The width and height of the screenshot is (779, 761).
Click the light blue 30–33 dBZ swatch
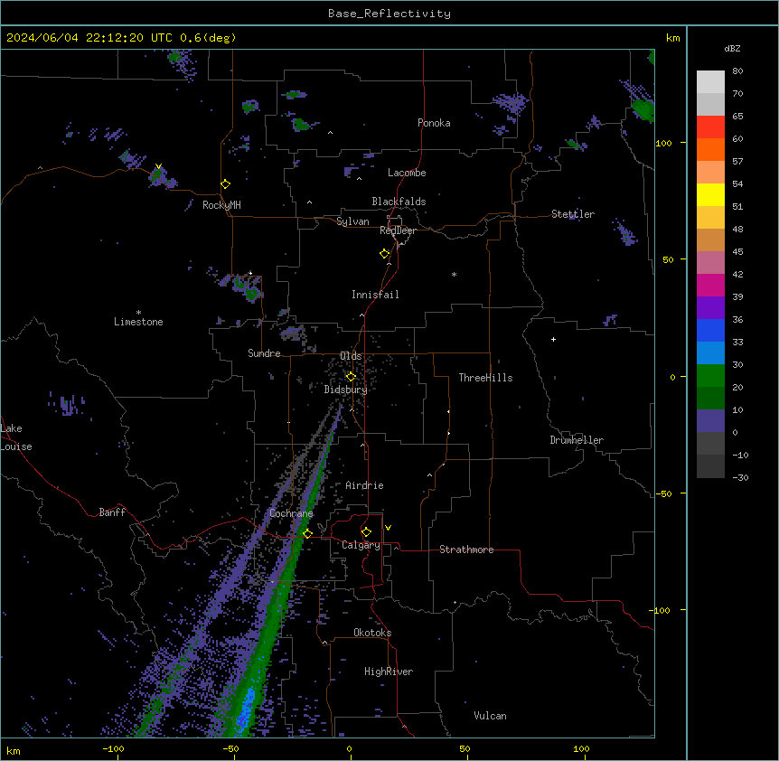pos(710,353)
